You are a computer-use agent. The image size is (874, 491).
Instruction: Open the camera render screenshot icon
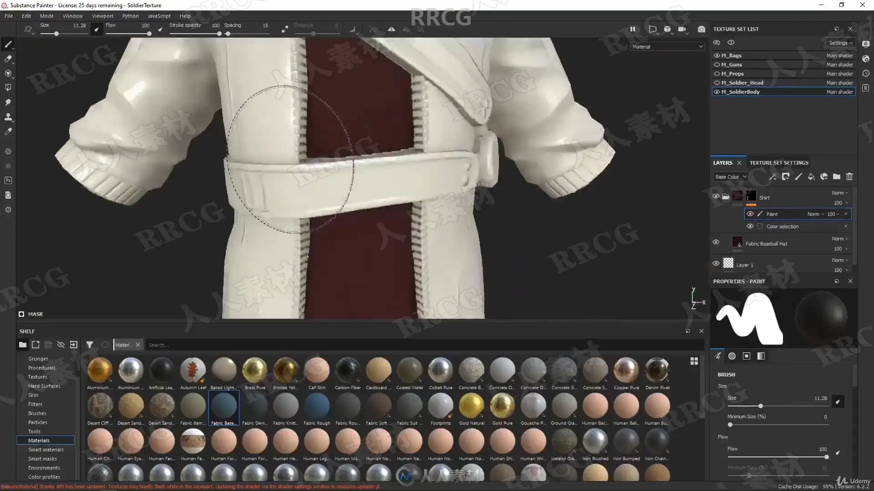pos(701,29)
